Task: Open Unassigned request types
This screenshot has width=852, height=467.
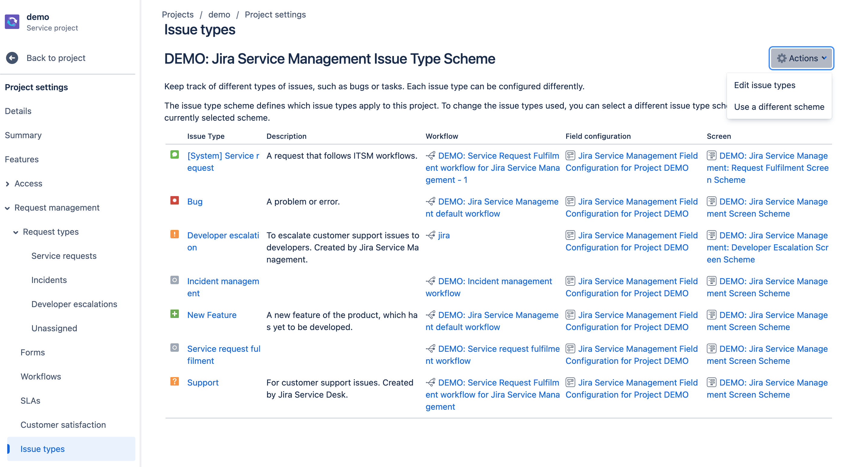Action: tap(54, 328)
